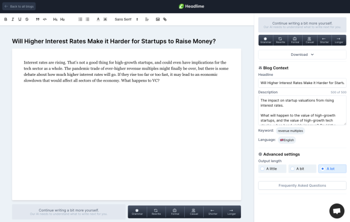Choose "A lot" output length option

331,168
